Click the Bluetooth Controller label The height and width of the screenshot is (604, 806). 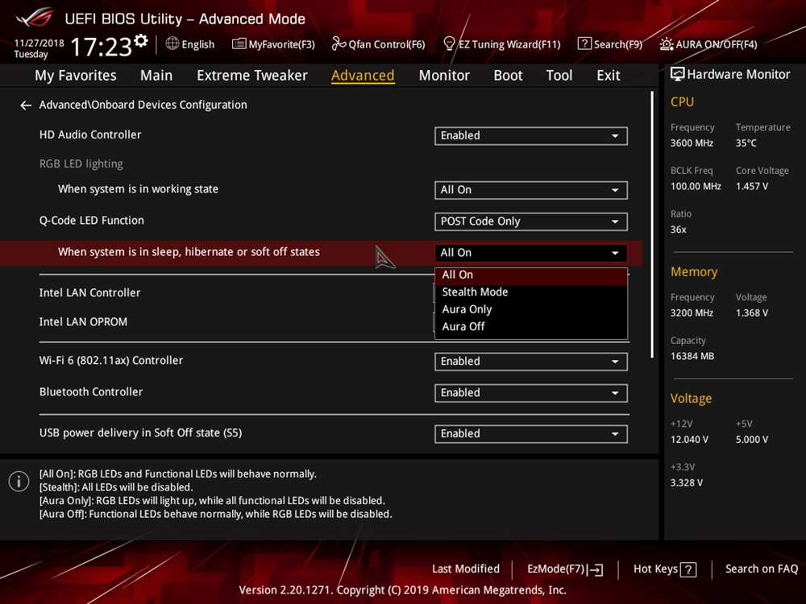tap(91, 392)
